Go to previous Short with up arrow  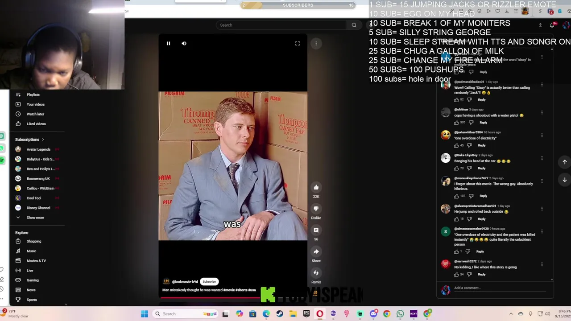565,162
